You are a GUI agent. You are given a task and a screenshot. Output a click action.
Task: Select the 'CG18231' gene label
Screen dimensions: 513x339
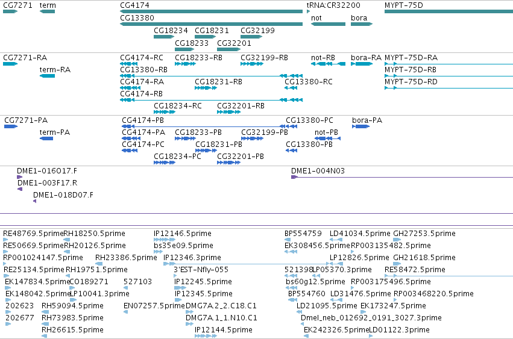click(212, 30)
